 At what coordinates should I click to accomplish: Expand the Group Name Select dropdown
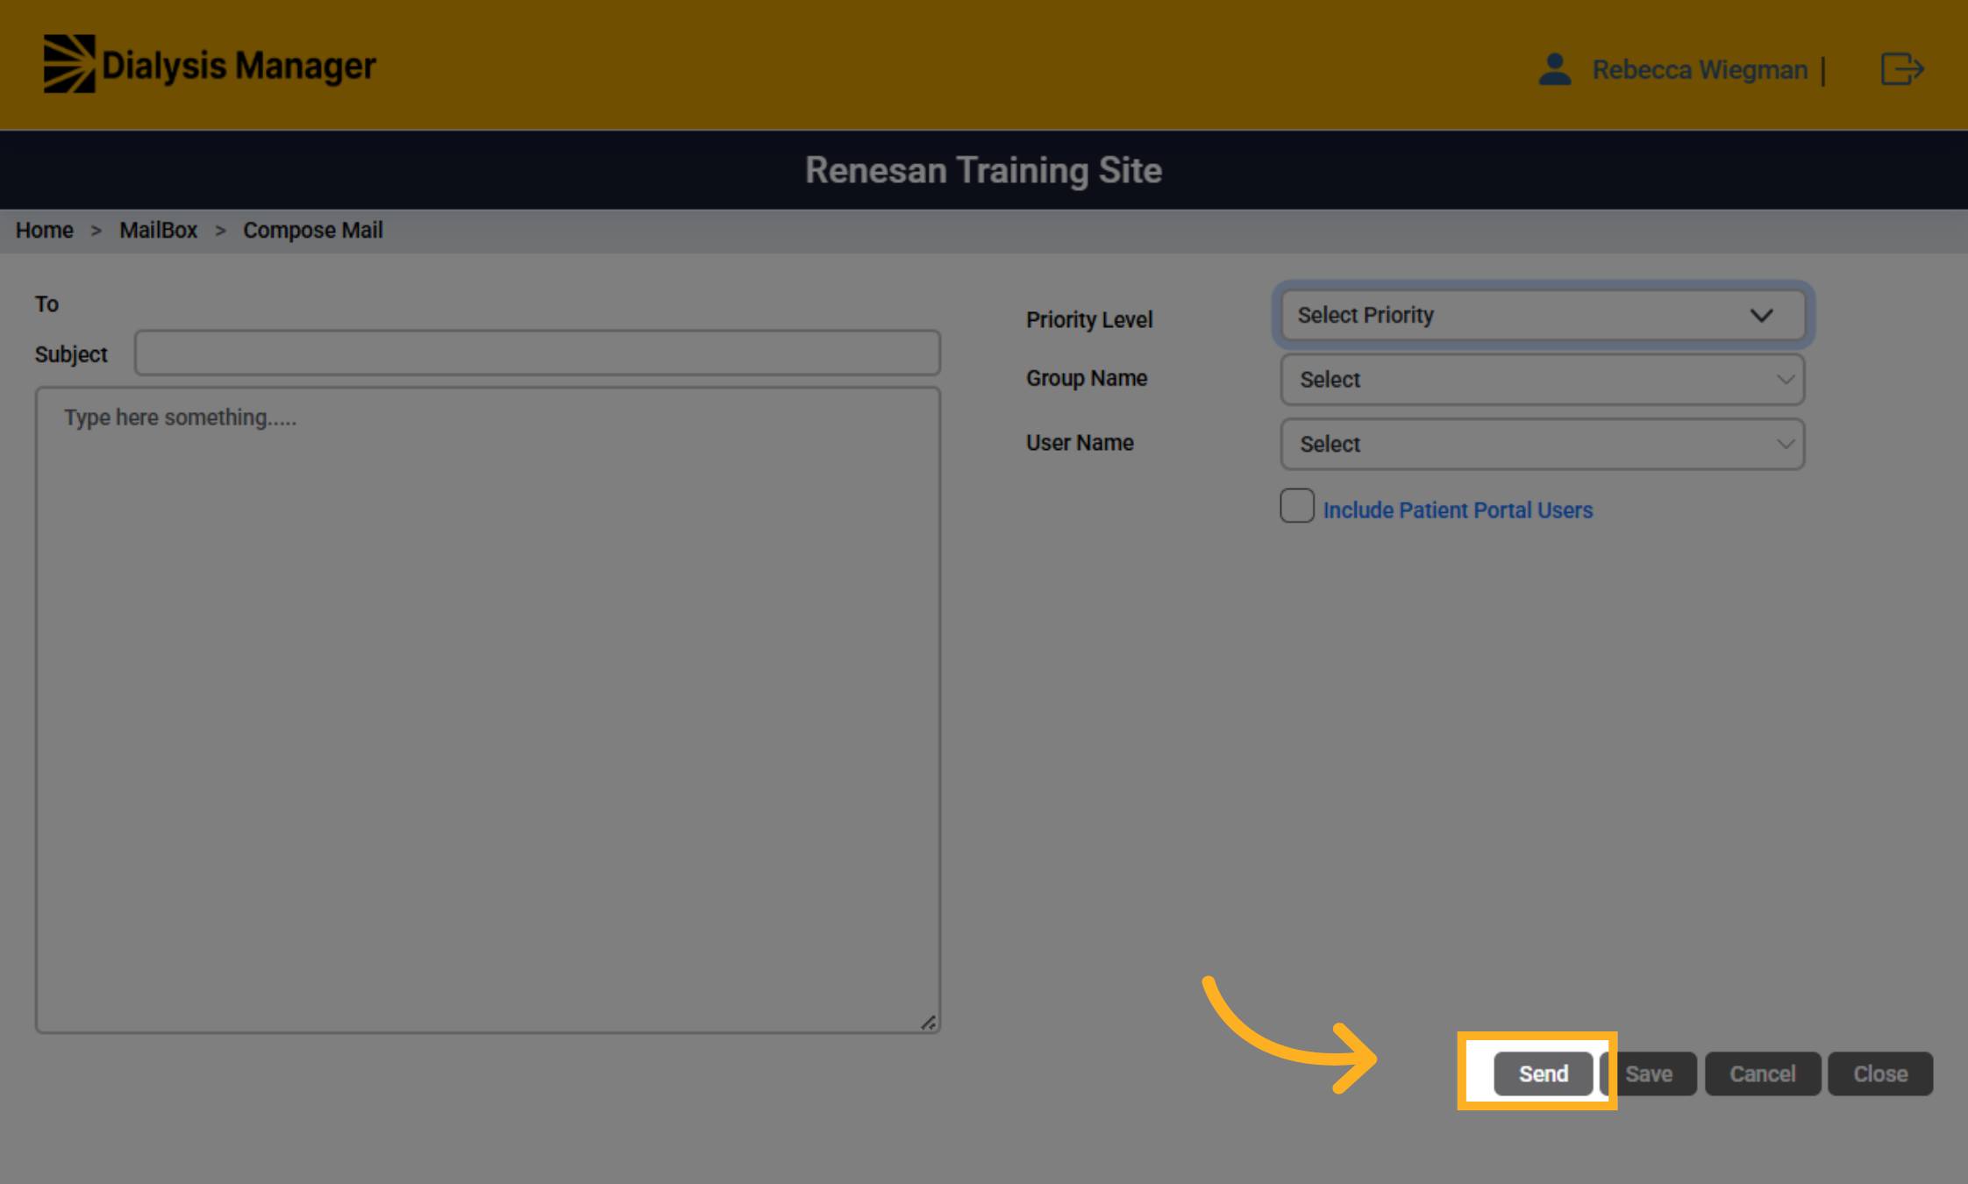click(1543, 380)
